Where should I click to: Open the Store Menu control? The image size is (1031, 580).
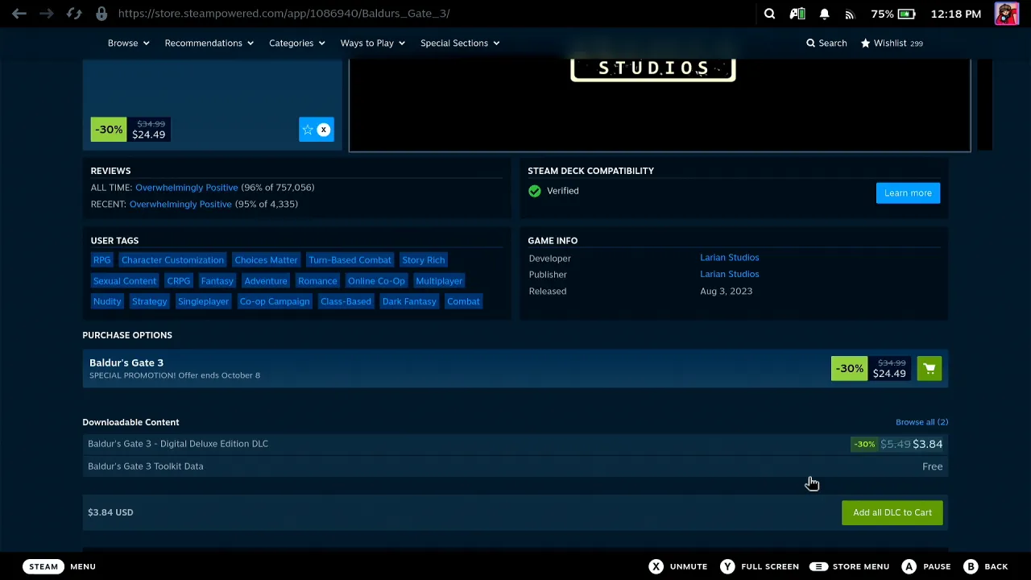tap(849, 566)
